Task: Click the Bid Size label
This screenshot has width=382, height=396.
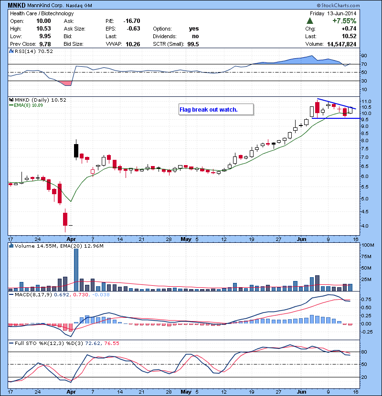Action: [74, 44]
